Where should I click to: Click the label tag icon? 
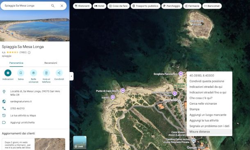point(4,123)
